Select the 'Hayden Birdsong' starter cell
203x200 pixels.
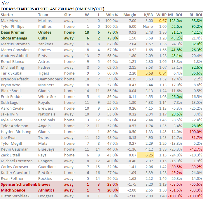pyautogui.click(x=16, y=132)
